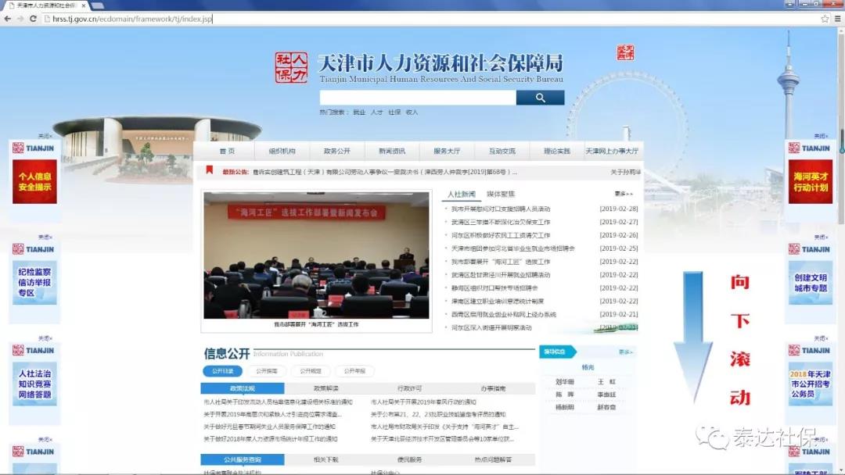
Task: Open the 海河英才行动计划 side banner
Action: (811, 181)
